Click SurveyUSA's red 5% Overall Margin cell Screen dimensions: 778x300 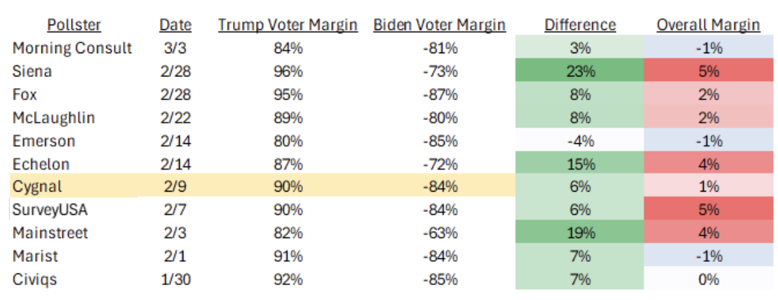[709, 210]
